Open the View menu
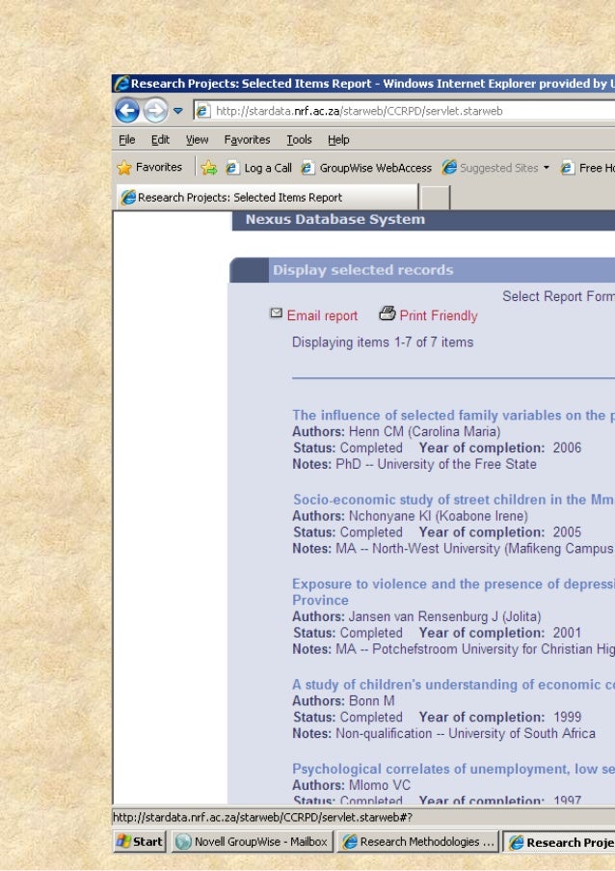This screenshot has height=871, width=615. [x=197, y=140]
